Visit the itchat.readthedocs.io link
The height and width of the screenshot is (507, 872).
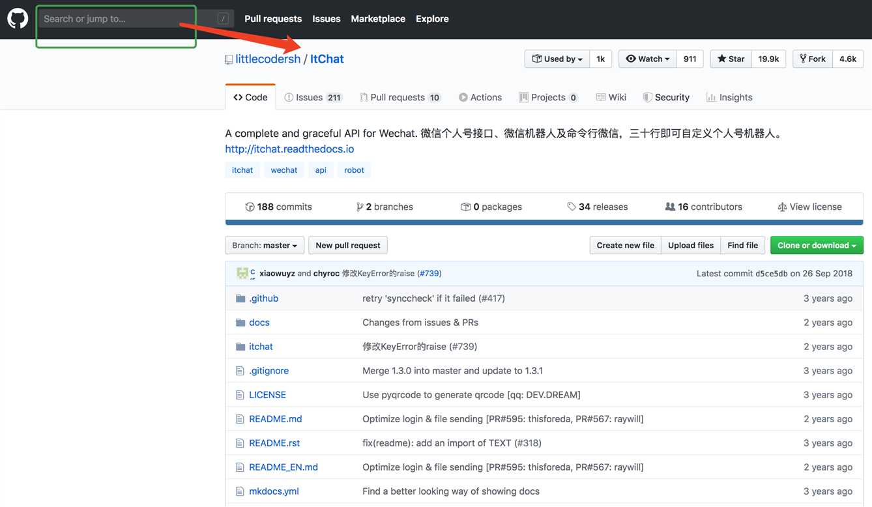289,149
